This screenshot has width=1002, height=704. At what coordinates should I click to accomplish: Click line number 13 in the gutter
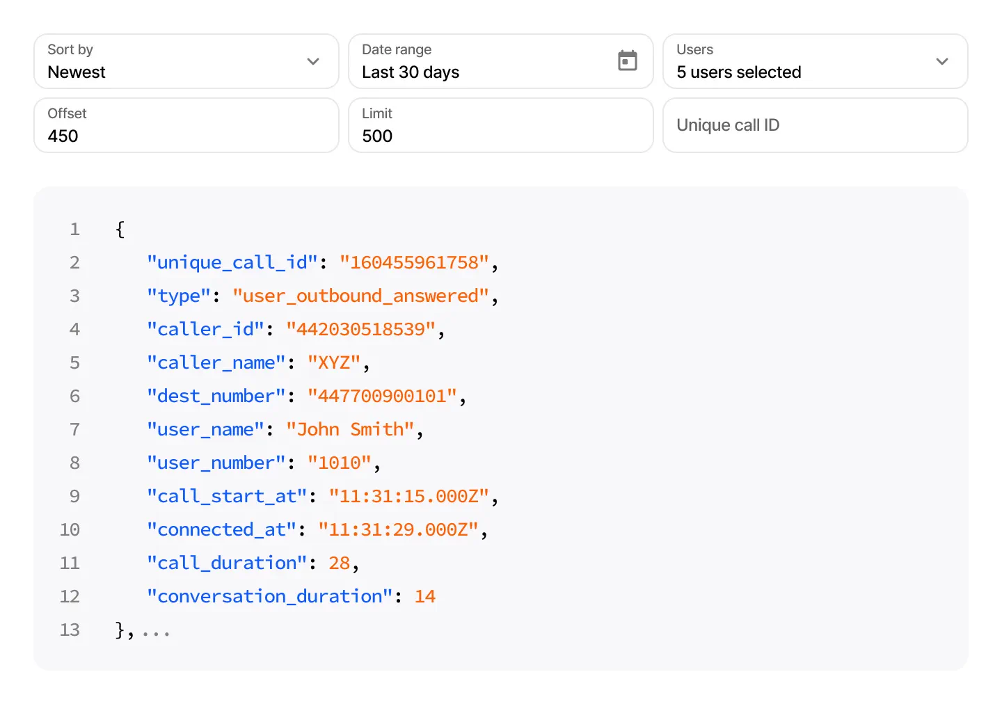[70, 630]
